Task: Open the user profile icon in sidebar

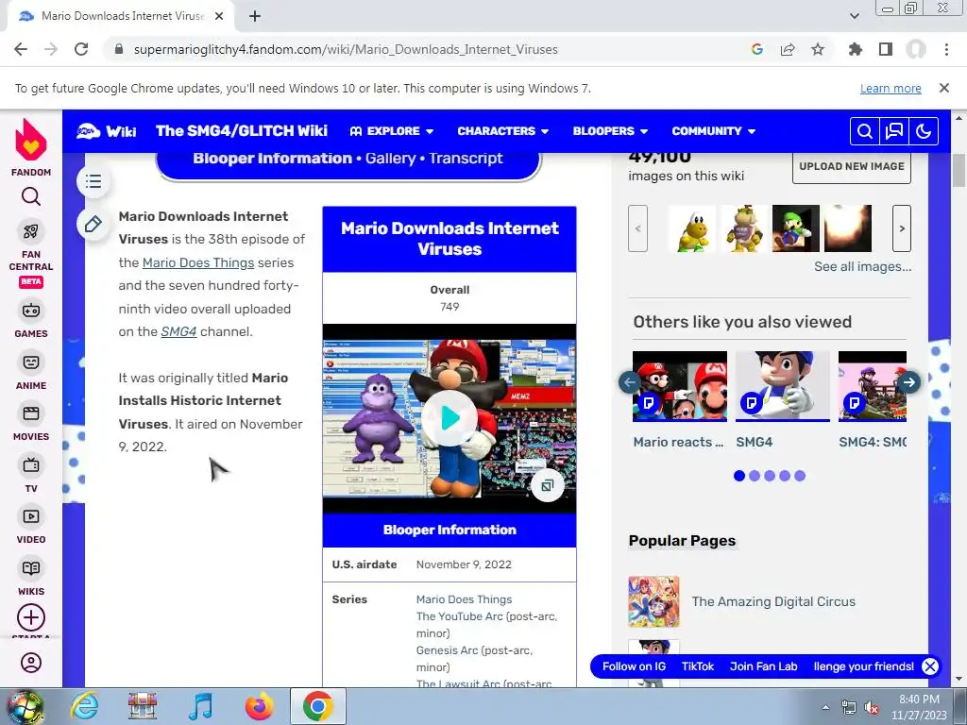Action: [x=31, y=663]
